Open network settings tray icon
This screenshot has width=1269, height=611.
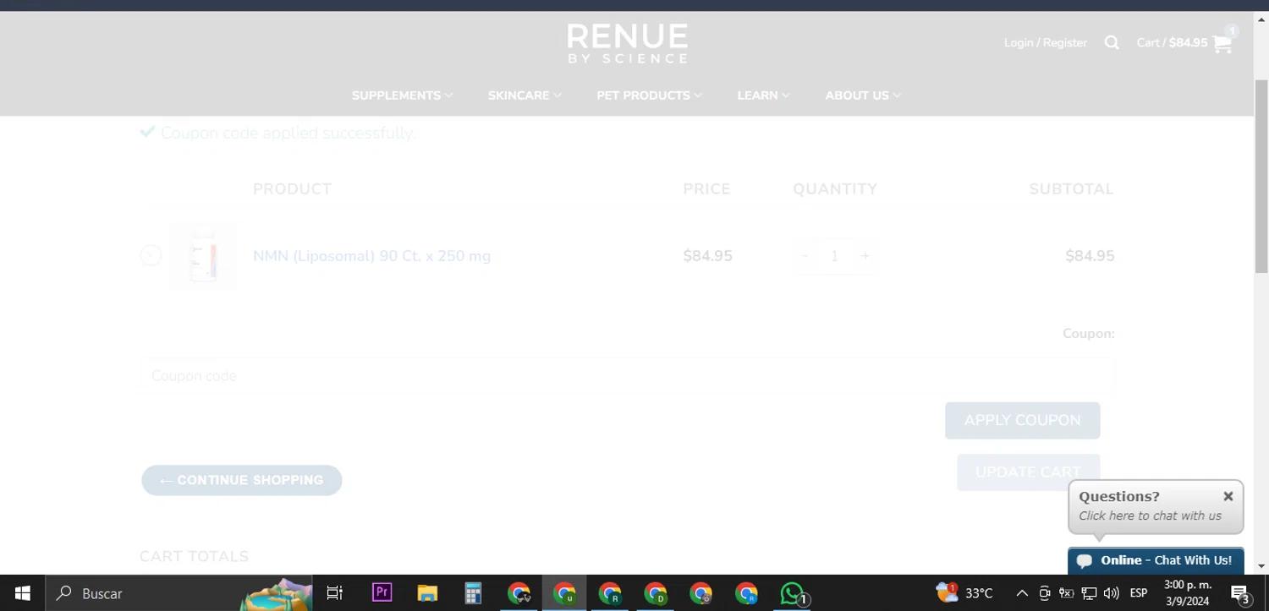1090,593
